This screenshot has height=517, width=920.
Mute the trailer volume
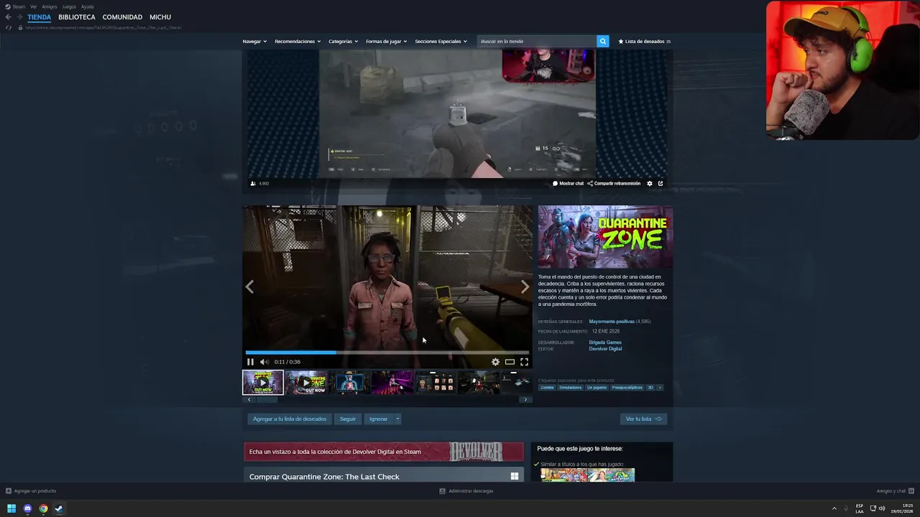(264, 362)
